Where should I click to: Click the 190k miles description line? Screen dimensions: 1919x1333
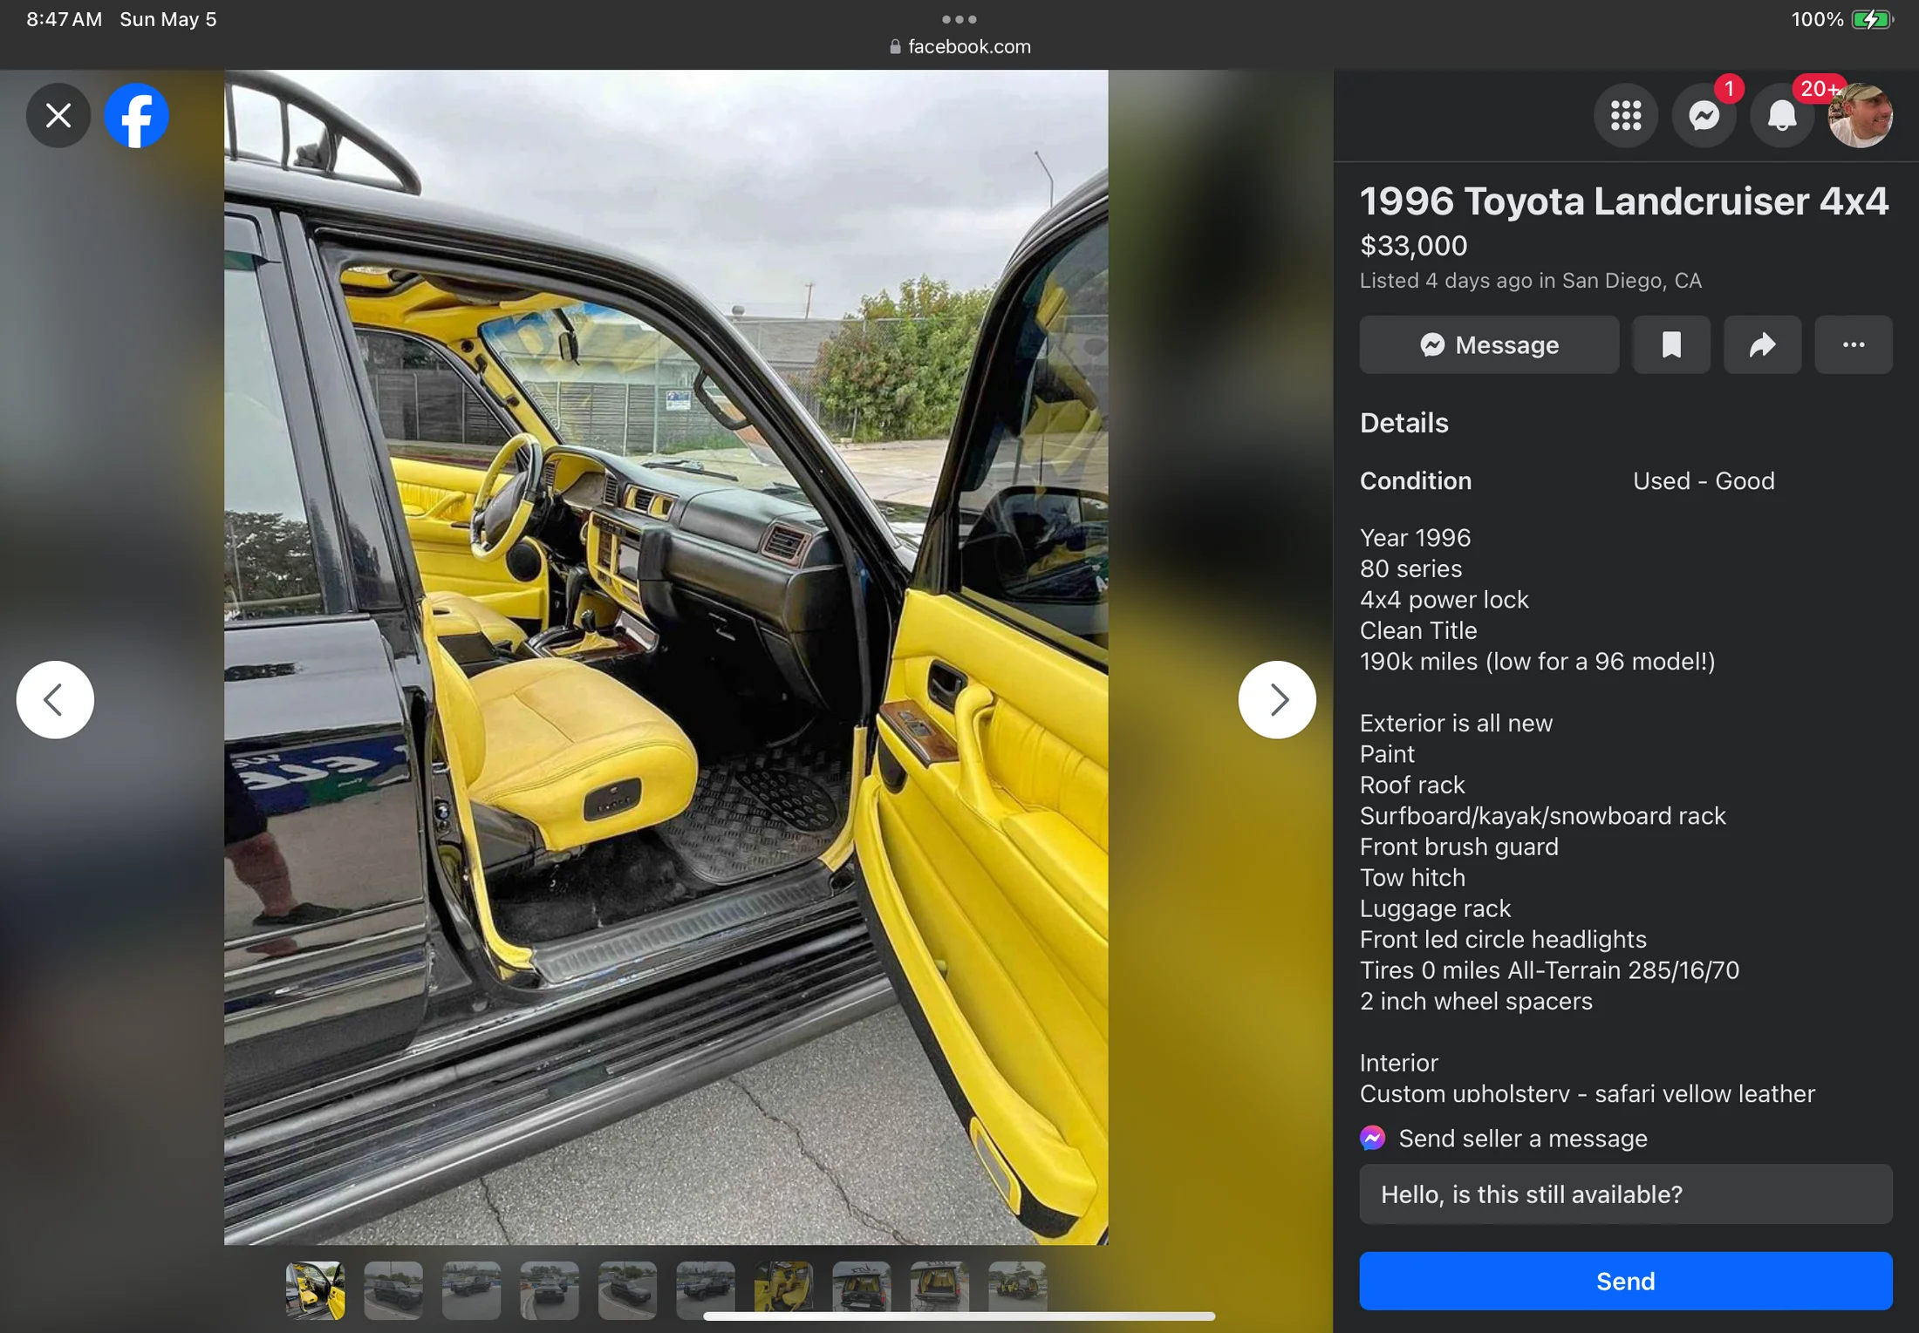[1537, 662]
